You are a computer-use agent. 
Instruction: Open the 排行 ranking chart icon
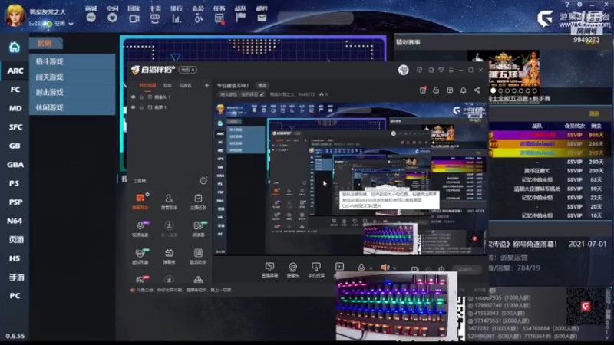tap(177, 18)
